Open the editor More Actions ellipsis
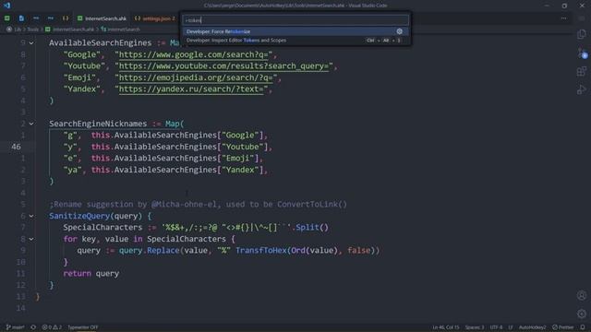 [x=564, y=18]
